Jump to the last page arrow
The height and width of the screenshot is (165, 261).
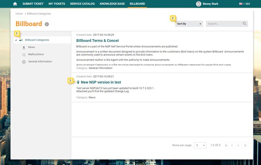245,146
